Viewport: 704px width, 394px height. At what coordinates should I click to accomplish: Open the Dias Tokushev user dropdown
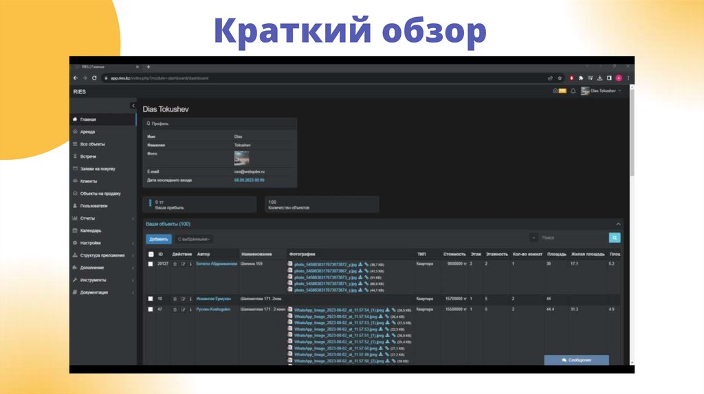click(x=601, y=91)
